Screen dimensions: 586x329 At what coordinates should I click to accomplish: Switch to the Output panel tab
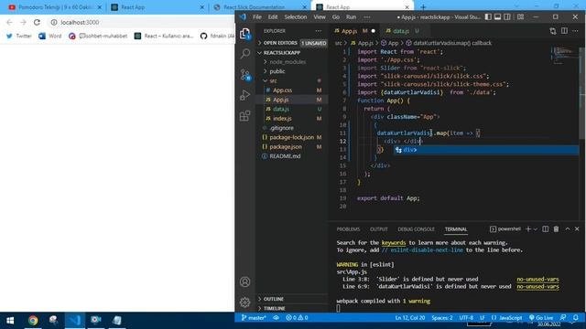coord(378,229)
